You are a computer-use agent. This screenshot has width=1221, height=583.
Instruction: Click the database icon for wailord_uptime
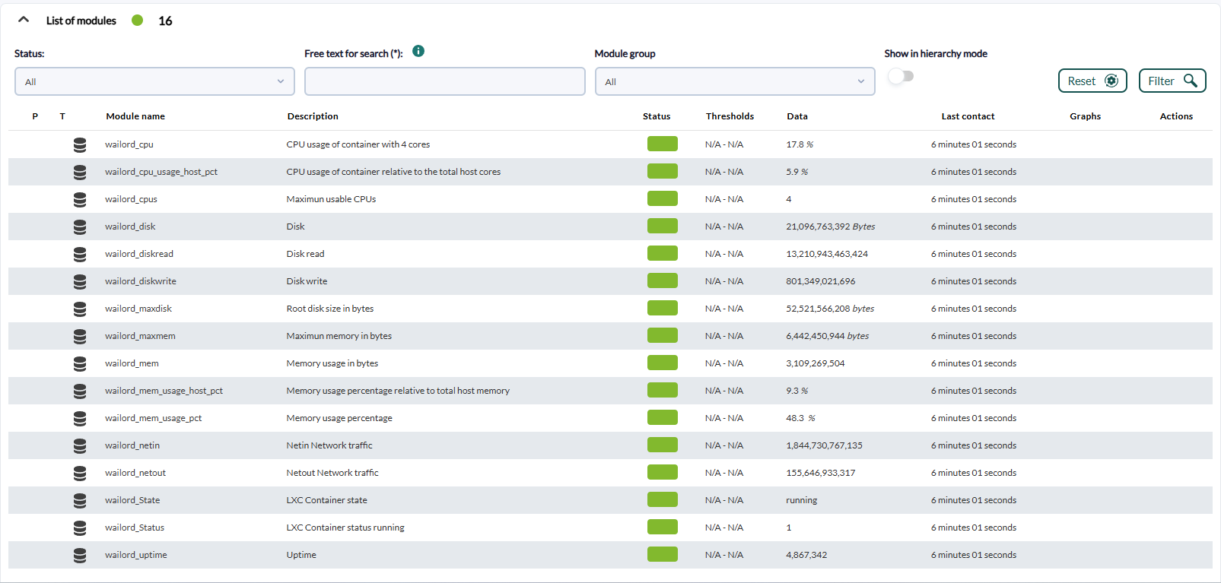(x=80, y=555)
